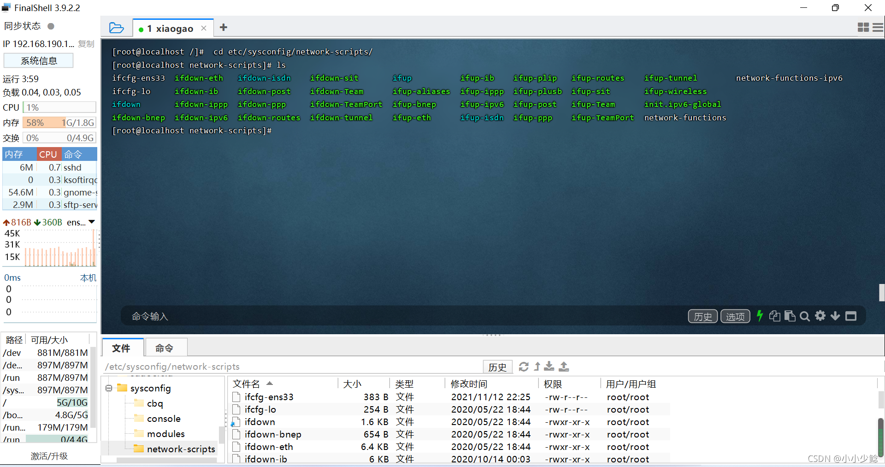The image size is (885, 467).
Task: Open the hamburger main menu icon
Action: pos(878,28)
